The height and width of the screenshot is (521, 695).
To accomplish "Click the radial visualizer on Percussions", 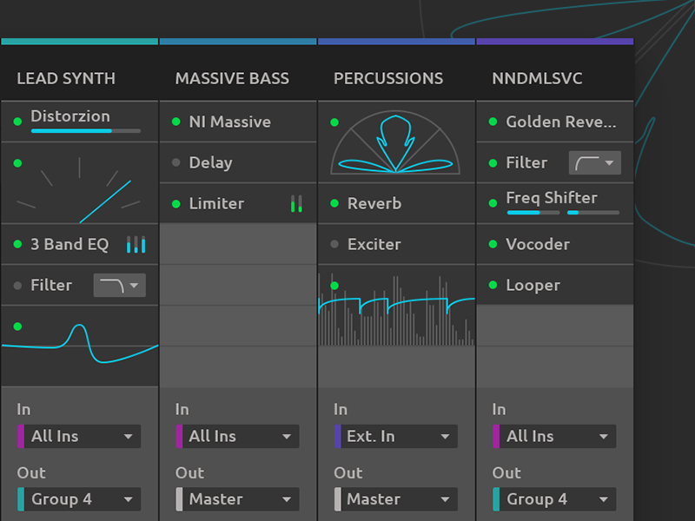I will coord(397,143).
